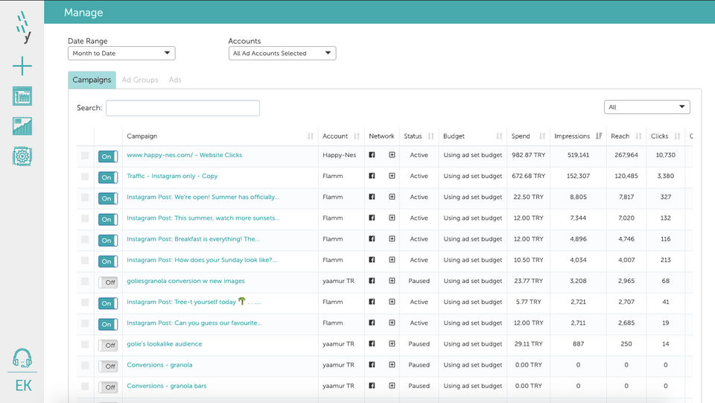Expand the Accounts dropdown
Image resolution: width=715 pixels, height=403 pixels.
pyautogui.click(x=282, y=54)
